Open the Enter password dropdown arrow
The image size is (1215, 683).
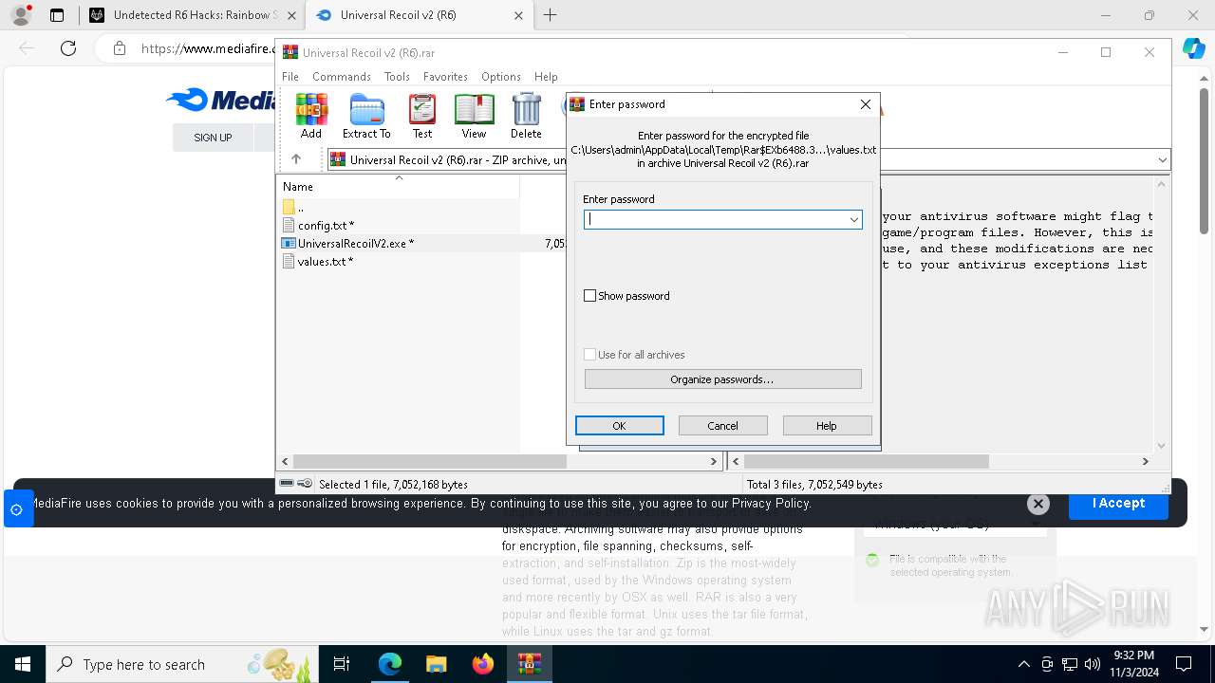click(x=853, y=219)
